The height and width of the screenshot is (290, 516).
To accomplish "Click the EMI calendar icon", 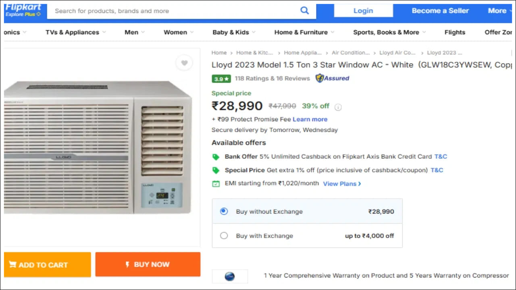I will point(216,184).
